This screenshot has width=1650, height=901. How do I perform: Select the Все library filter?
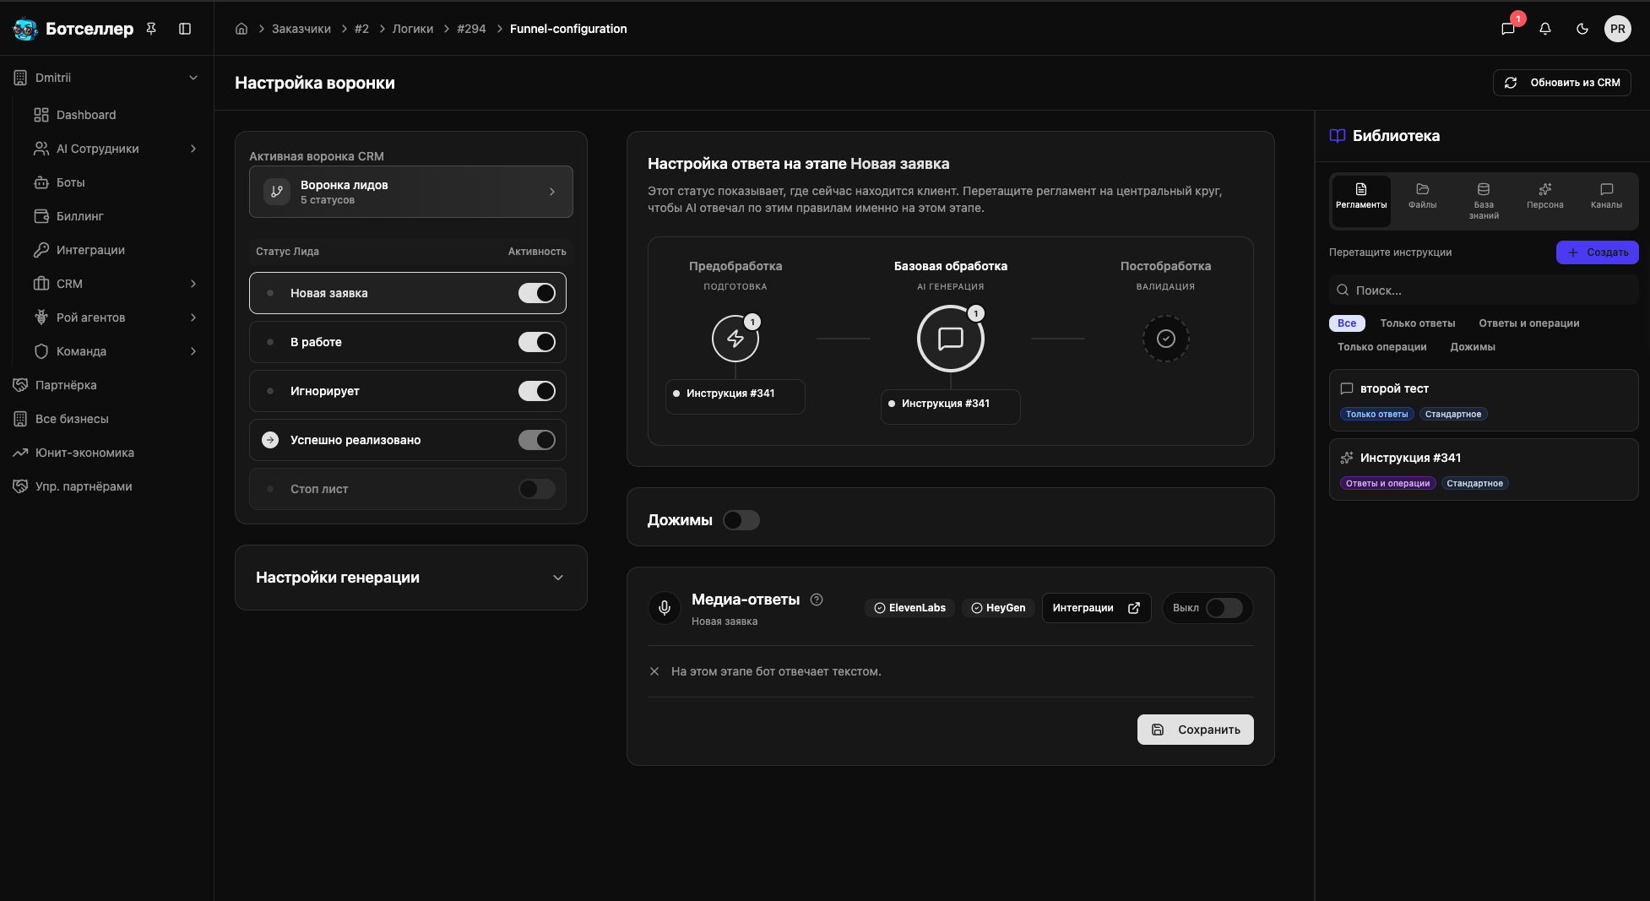pyautogui.click(x=1347, y=323)
